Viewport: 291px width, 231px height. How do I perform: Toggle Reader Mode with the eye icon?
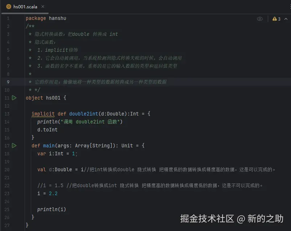(x=259, y=18)
